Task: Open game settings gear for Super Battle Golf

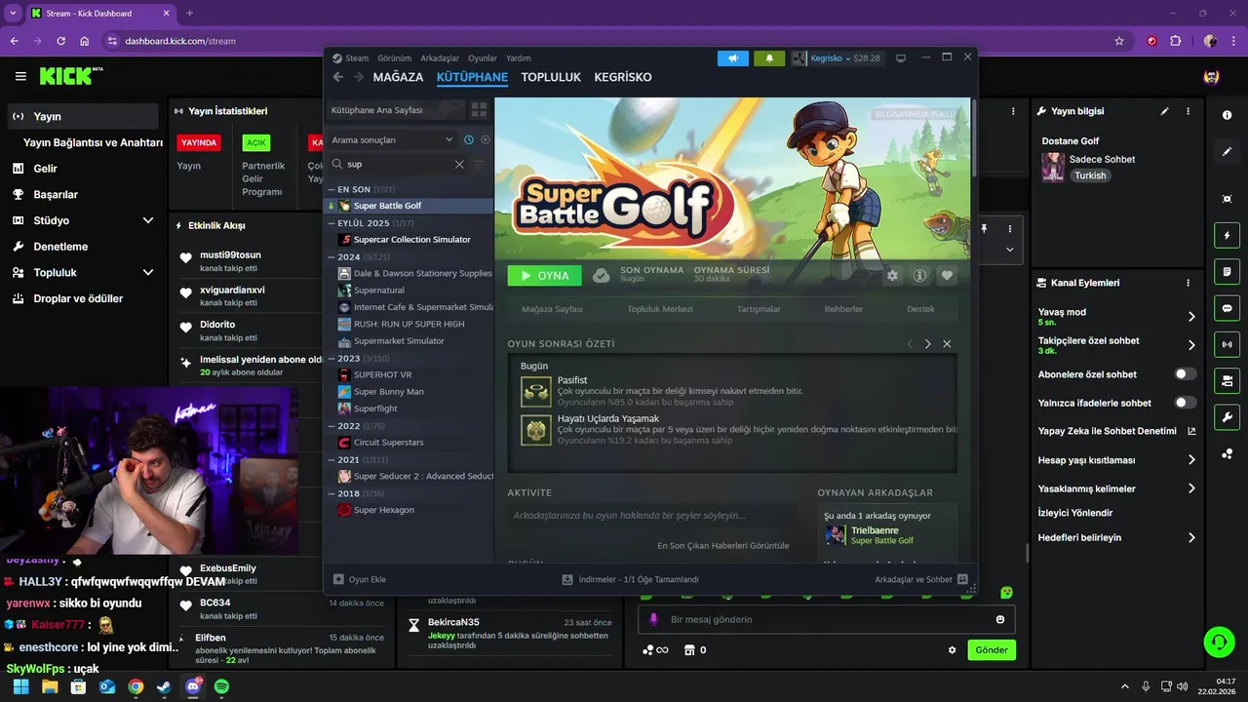Action: pos(892,276)
